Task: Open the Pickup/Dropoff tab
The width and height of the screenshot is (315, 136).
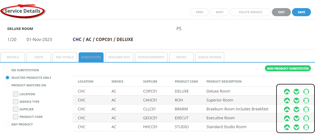Action: point(151,57)
